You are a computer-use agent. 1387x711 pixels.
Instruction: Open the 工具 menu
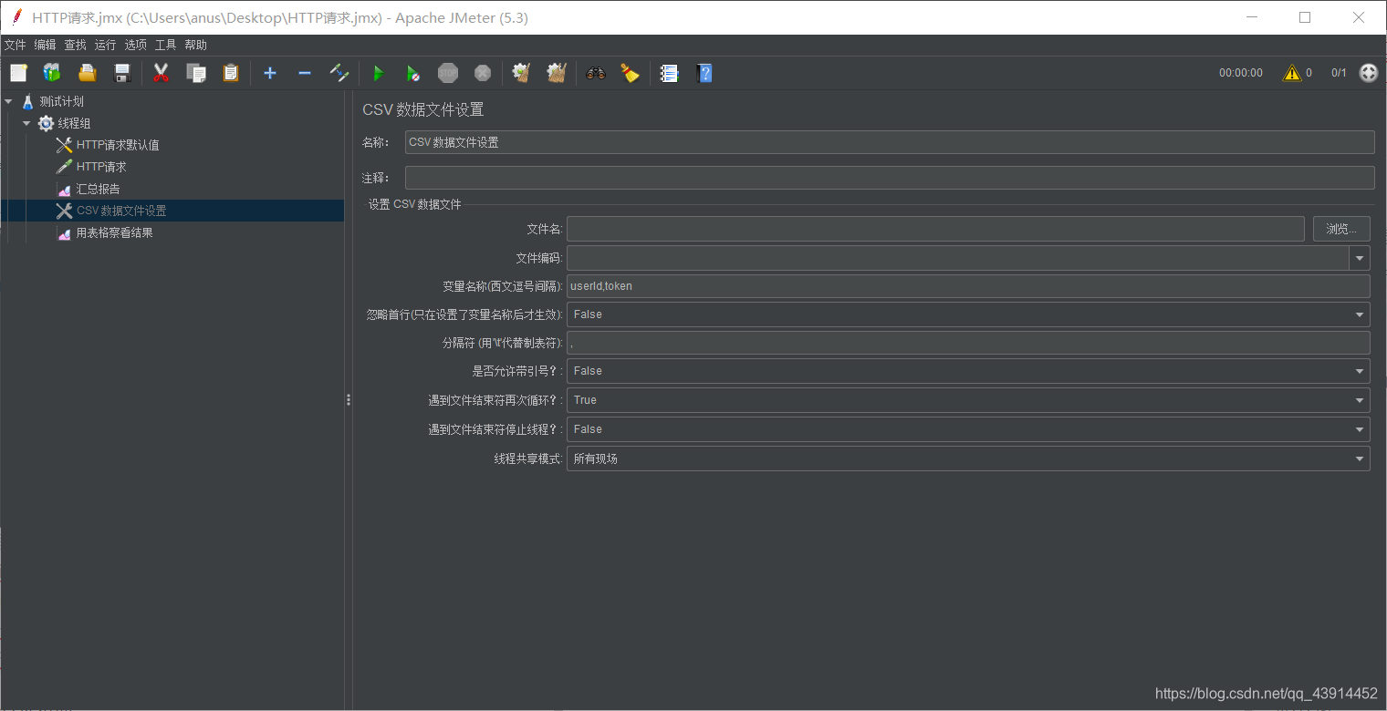(x=165, y=45)
